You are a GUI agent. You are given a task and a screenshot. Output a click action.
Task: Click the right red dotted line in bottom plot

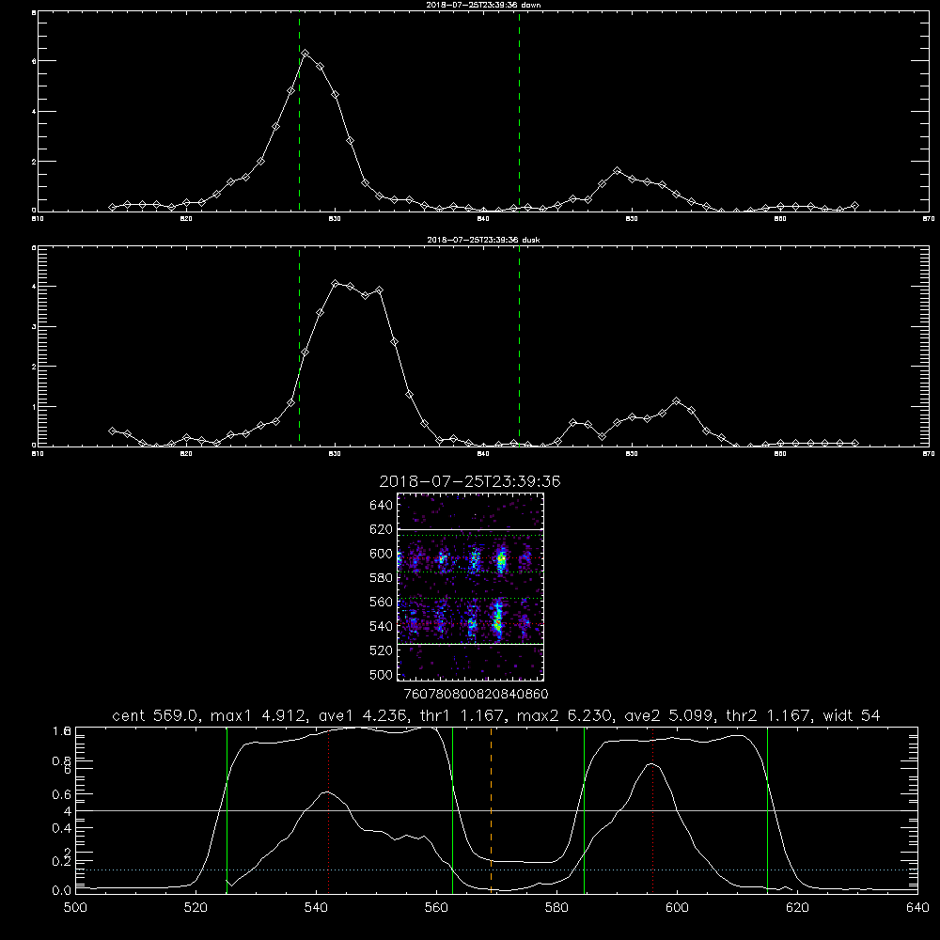(652, 811)
